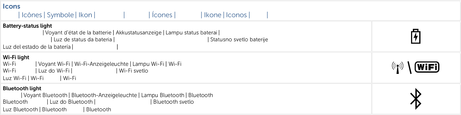
Task: Click the "Symbole" heading text
Action: (x=60, y=15)
